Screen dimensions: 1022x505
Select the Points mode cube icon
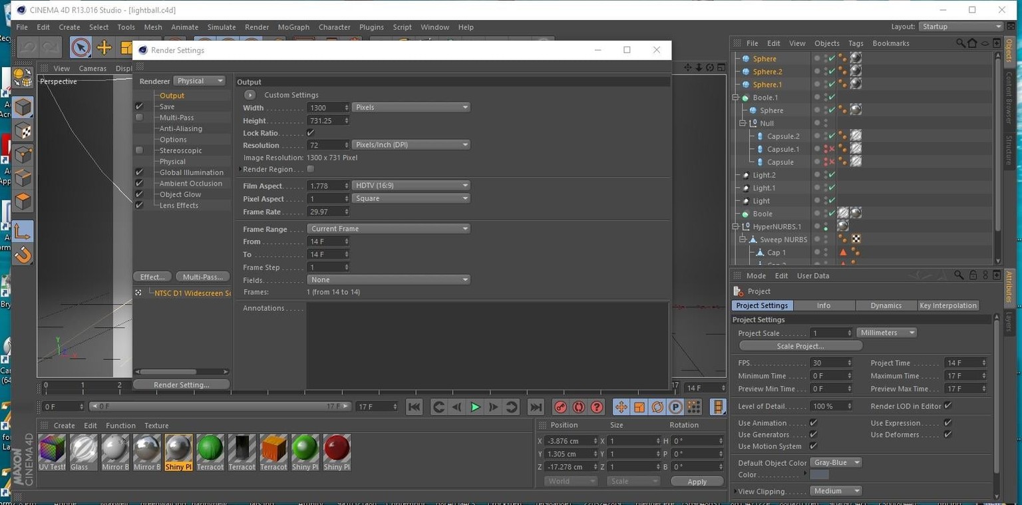pos(23,154)
